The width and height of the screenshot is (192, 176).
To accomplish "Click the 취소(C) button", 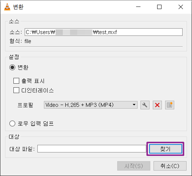I will coord(170,166).
